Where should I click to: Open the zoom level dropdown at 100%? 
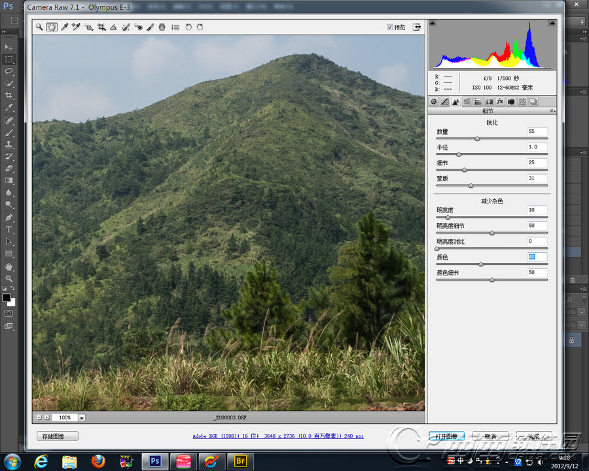tap(82, 417)
